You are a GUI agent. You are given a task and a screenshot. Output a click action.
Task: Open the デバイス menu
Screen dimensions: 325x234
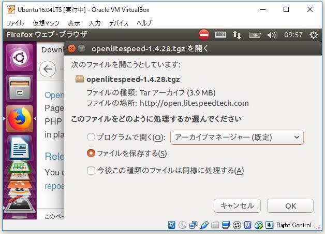(x=119, y=23)
